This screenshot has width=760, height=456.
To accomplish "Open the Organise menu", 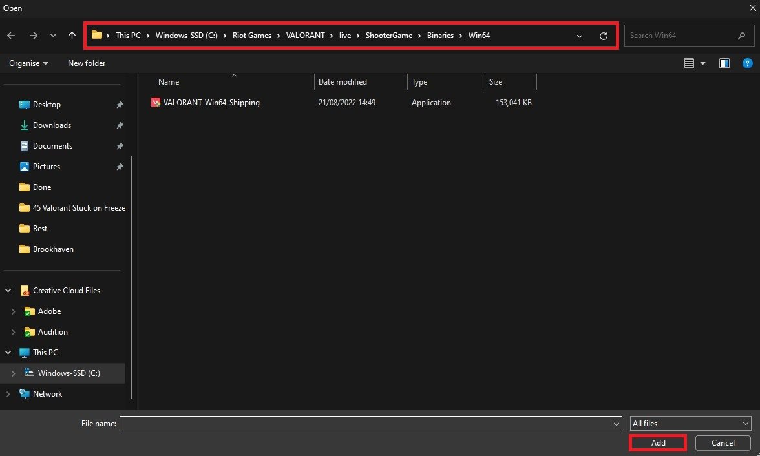I will (x=28, y=63).
